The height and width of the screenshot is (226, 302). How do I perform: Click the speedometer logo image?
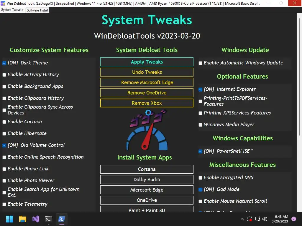coord(147,130)
